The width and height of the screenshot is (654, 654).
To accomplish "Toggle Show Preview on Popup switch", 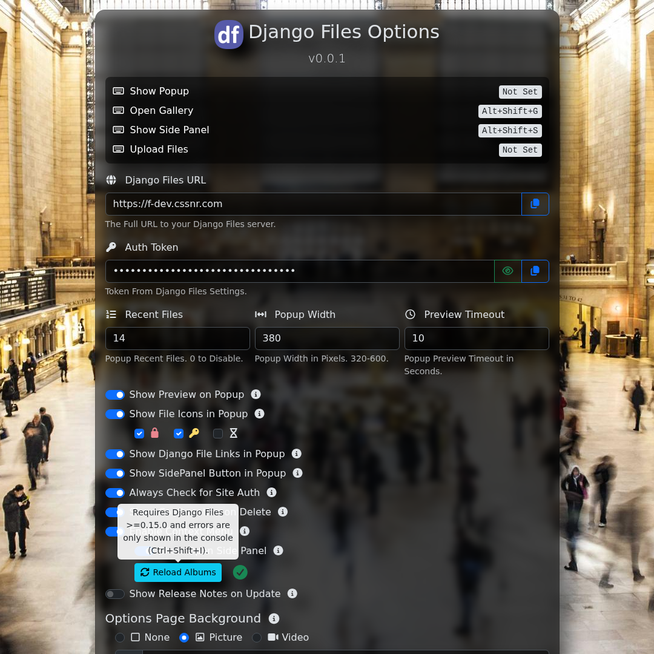I will coord(115,395).
